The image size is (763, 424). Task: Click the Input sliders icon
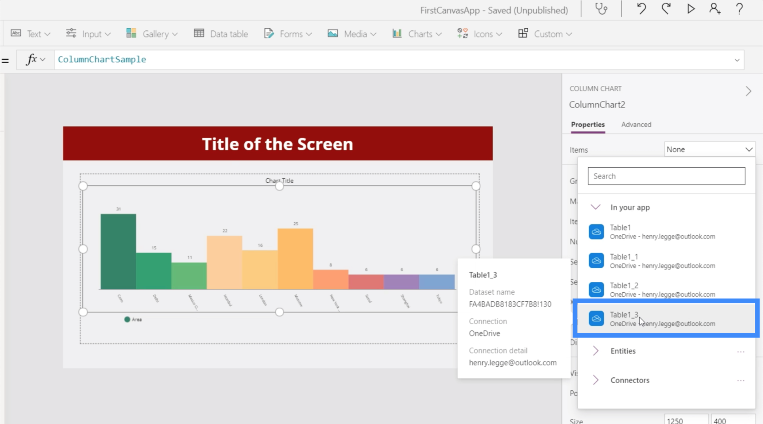(71, 33)
